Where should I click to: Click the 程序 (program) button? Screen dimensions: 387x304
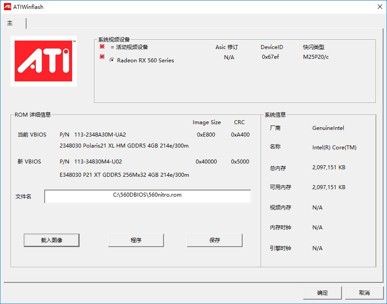tap(136, 240)
